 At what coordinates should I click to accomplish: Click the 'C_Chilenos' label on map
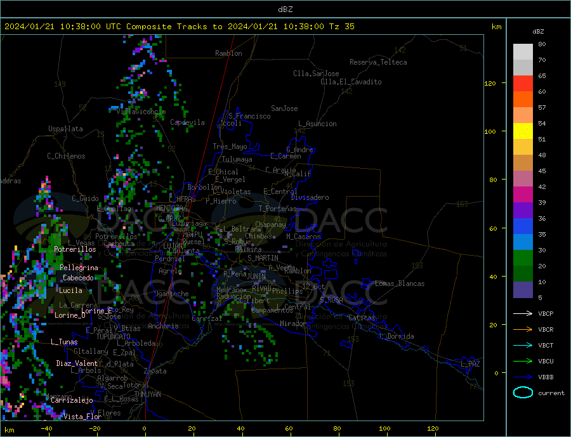pyautogui.click(x=66, y=156)
